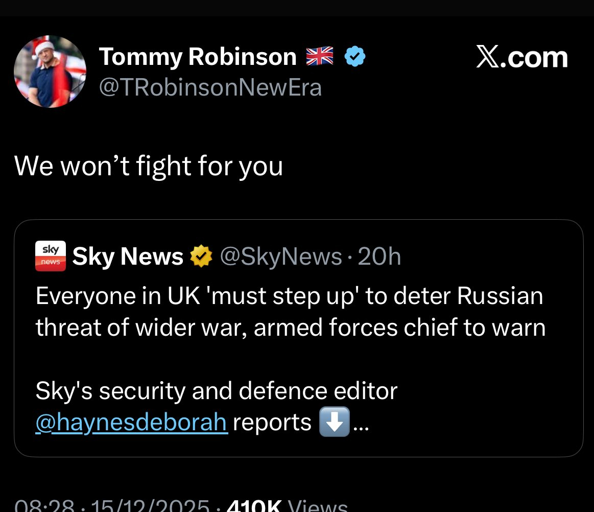Image resolution: width=594 pixels, height=512 pixels.
Task: Click 'Sky's security and defence editor' line
Action: pyautogui.click(x=216, y=391)
